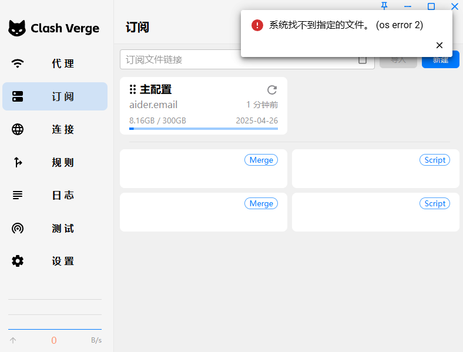
Task: Select the 主配置 aider.email profile card
Action: point(203,106)
